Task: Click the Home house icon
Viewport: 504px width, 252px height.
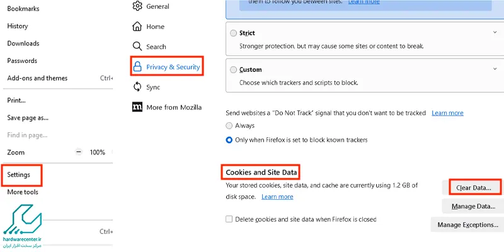Action: click(137, 26)
